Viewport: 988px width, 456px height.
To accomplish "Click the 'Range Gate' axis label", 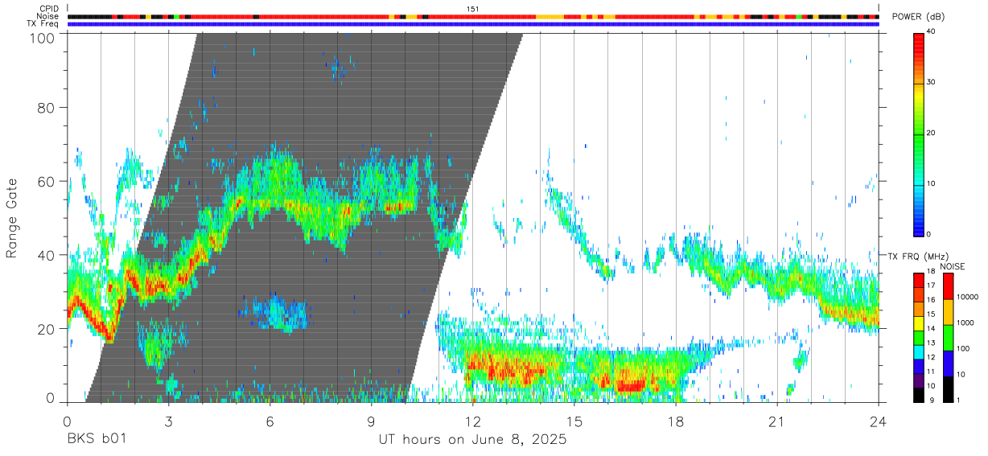I will click(12, 219).
